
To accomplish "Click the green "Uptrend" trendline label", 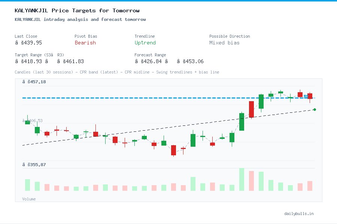I will tap(145, 43).
